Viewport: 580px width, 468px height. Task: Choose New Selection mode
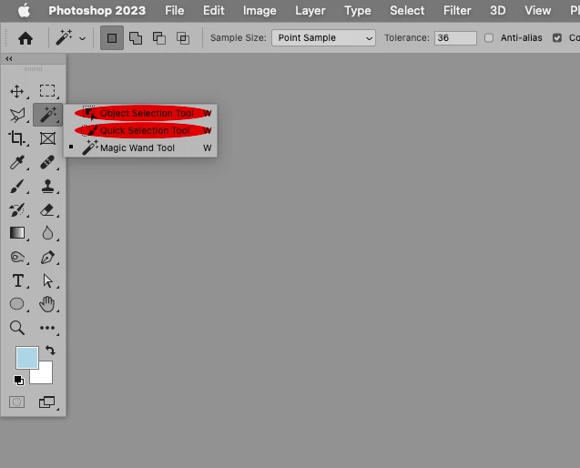[112, 38]
